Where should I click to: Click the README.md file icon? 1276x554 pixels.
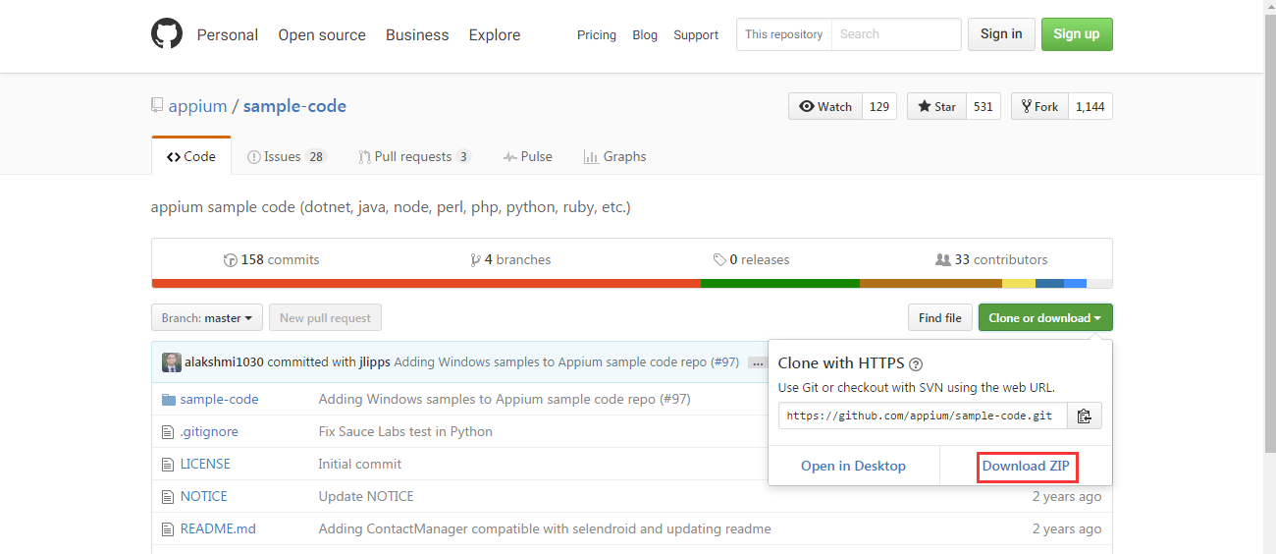[168, 529]
